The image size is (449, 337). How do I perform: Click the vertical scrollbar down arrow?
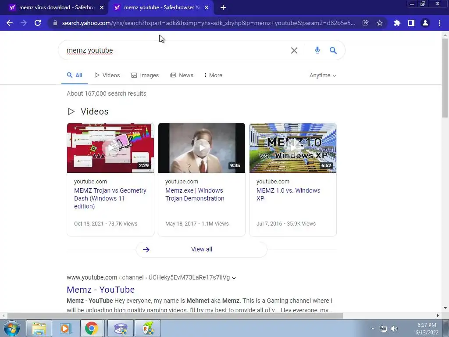[445, 308]
